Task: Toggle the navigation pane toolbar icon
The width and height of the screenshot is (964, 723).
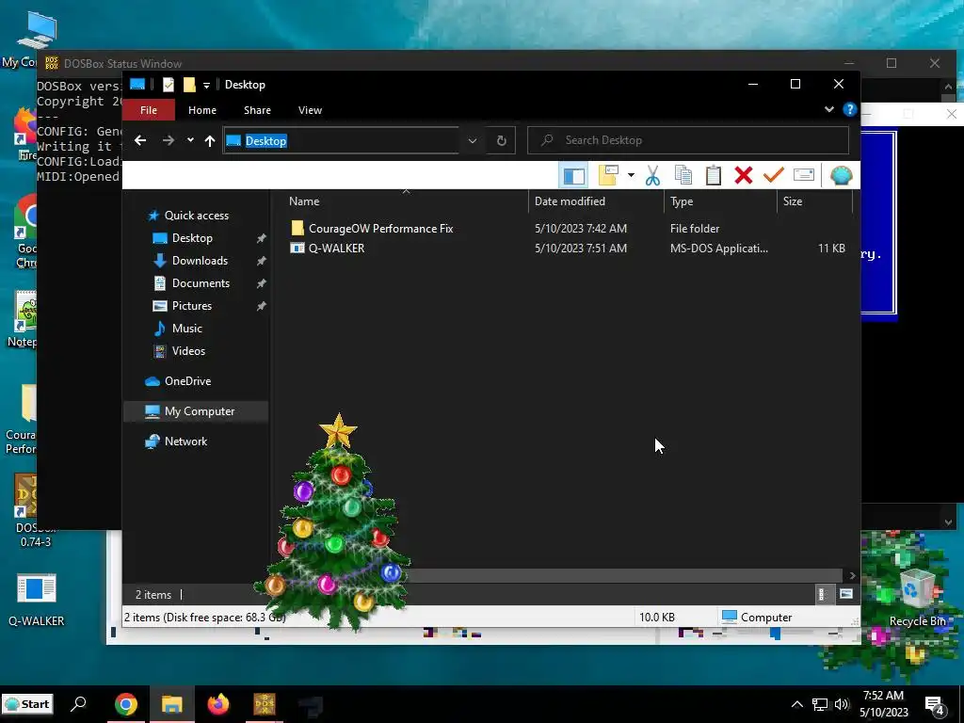Action: (x=573, y=176)
